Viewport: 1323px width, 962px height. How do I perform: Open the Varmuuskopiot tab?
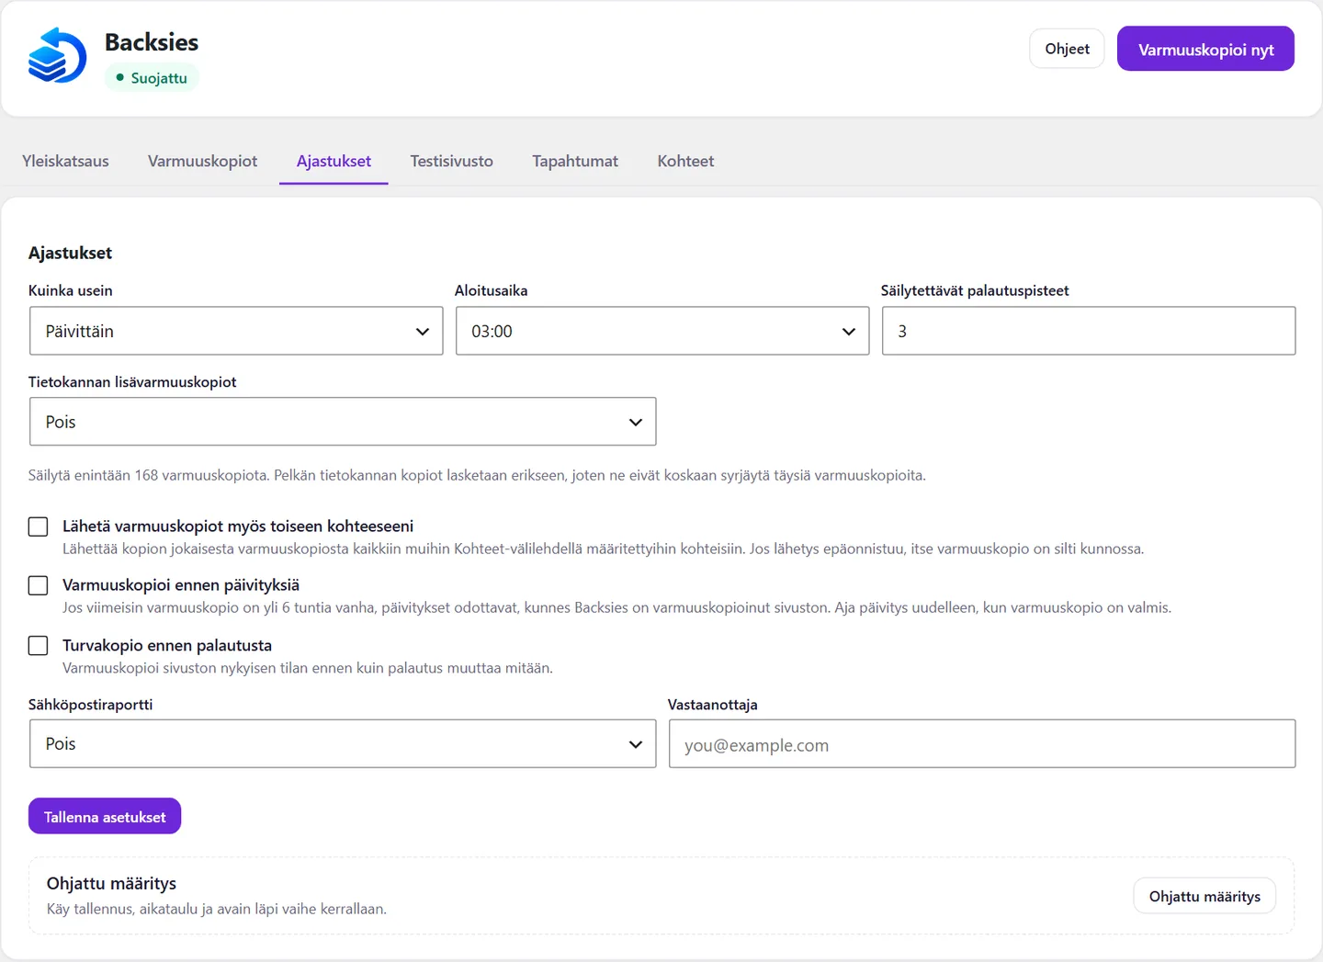click(202, 161)
